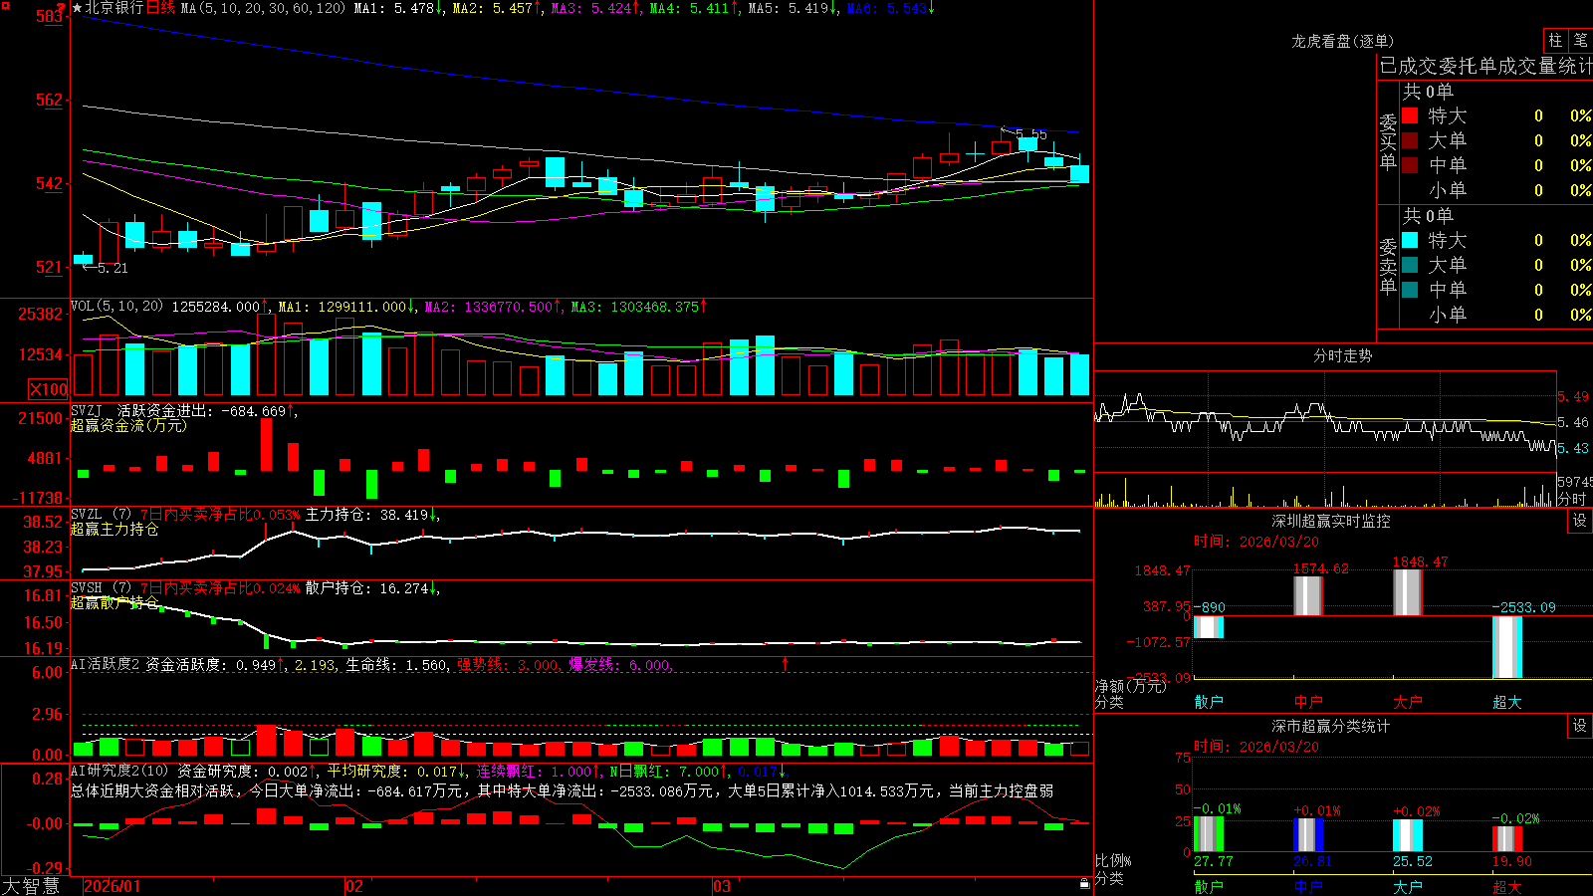Select the 龙虎看盘(逐单) panel title
Viewport: 1593px width, 896px height.
(x=1342, y=41)
